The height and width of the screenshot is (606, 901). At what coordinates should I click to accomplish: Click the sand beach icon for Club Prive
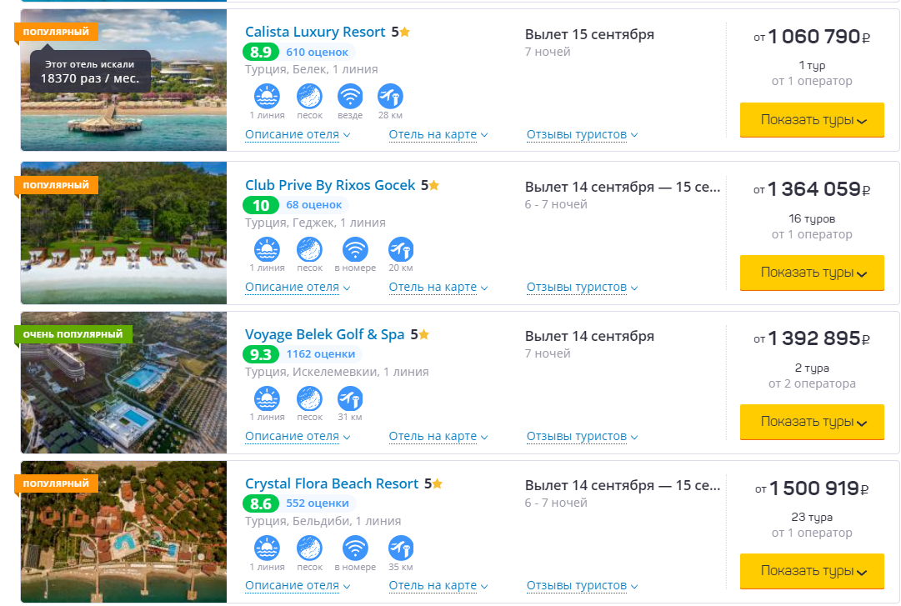[x=310, y=250]
